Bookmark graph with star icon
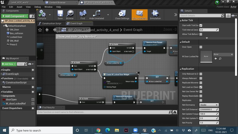Image resolution: width=238 pixels, height=134 pixels. point(40,30)
